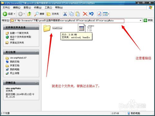Click the Cut scissors icon
Screen dimensions: 155x116
(65, 14)
